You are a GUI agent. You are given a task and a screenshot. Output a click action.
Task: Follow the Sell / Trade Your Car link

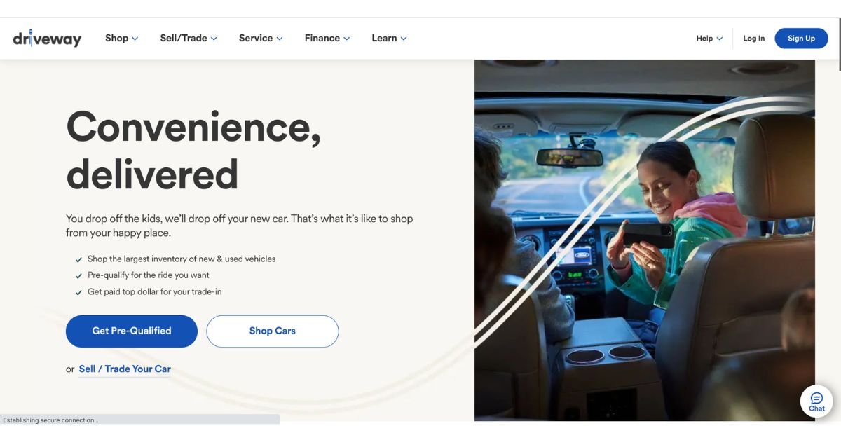[x=125, y=369]
